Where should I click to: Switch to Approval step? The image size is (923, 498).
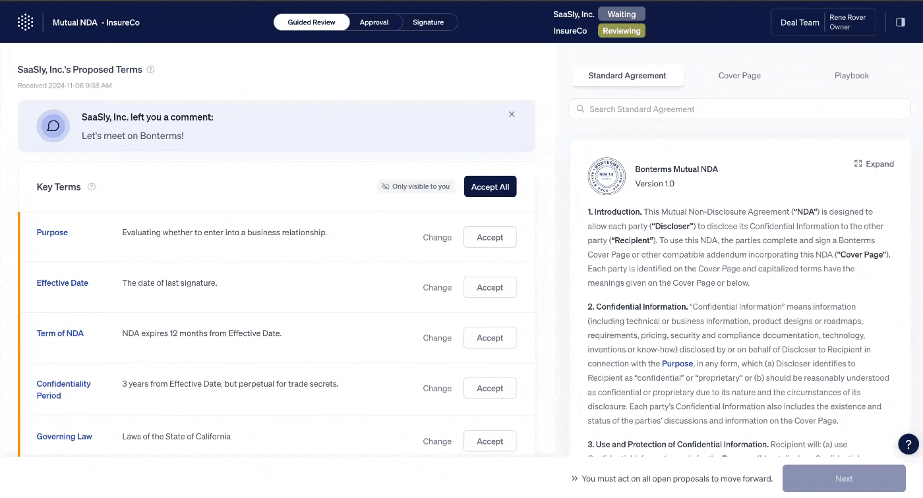(374, 22)
